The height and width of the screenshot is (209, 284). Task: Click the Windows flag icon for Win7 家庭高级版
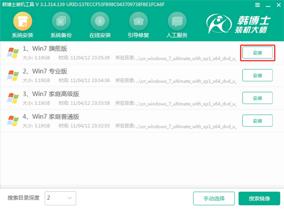click(x=12, y=98)
